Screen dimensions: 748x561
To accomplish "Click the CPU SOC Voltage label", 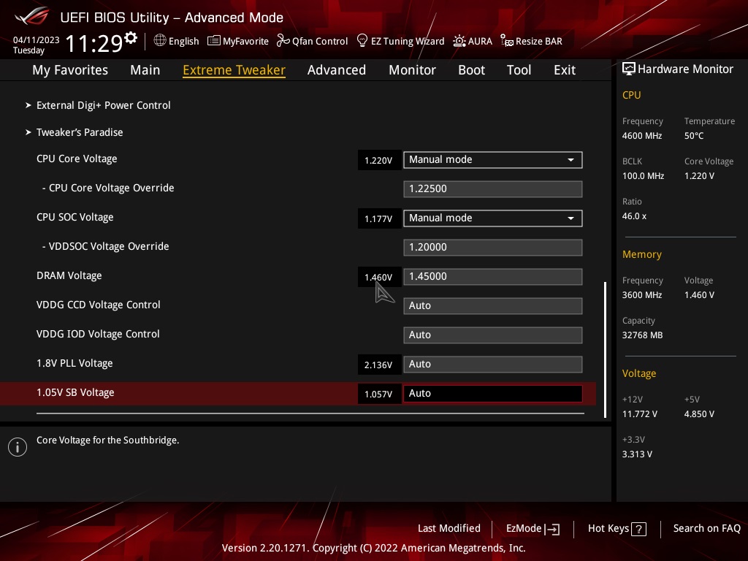I will (x=75, y=218).
